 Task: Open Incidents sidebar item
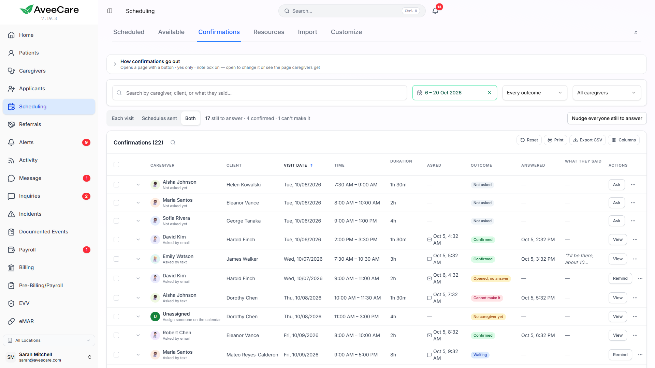(49, 214)
